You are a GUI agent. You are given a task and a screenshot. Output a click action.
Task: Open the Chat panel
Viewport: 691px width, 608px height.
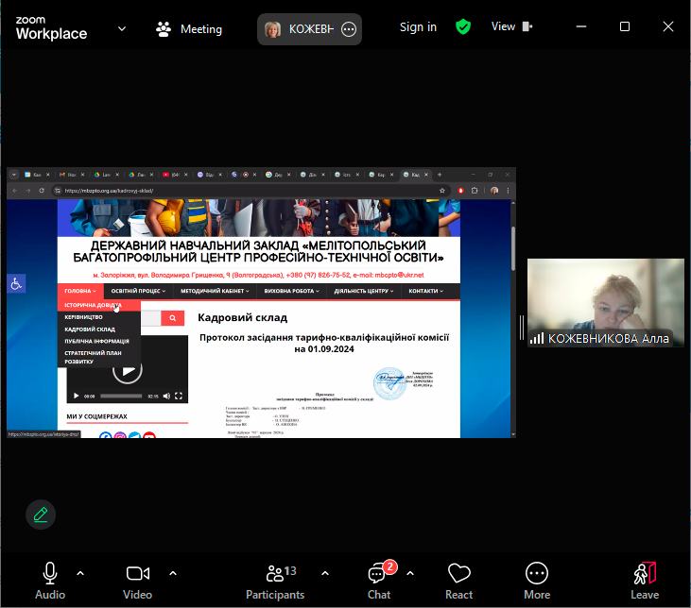pyautogui.click(x=379, y=581)
